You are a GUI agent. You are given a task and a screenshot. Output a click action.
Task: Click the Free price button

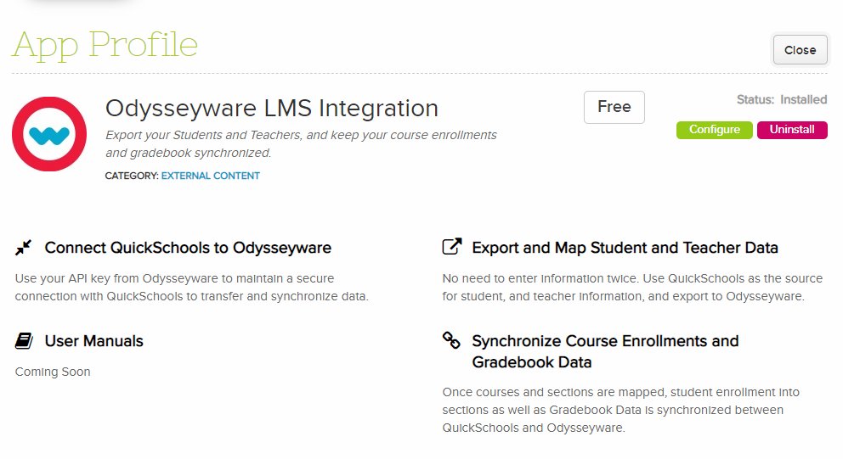click(614, 108)
